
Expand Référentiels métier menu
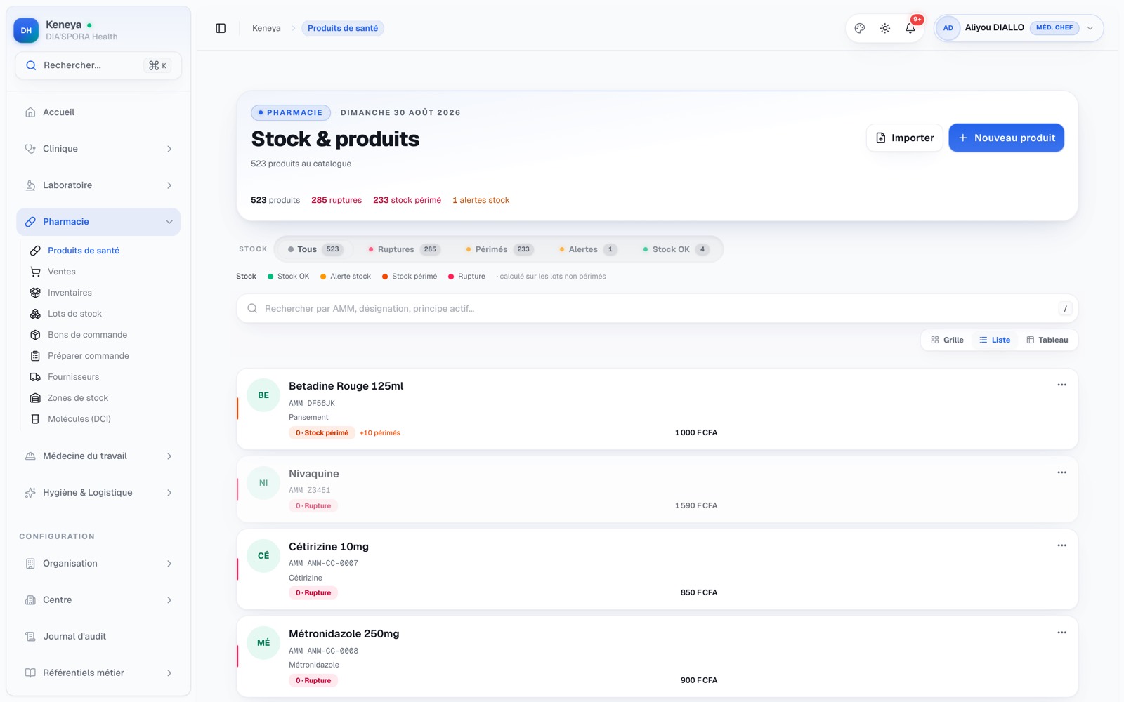(98, 673)
